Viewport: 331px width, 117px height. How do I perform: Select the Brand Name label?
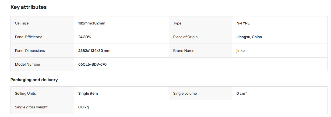click(x=184, y=51)
